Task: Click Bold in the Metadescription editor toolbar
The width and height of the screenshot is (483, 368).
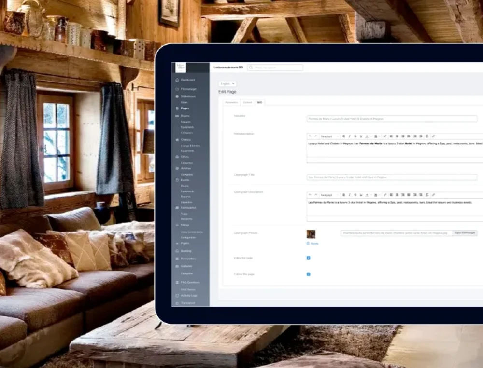Action: point(343,136)
